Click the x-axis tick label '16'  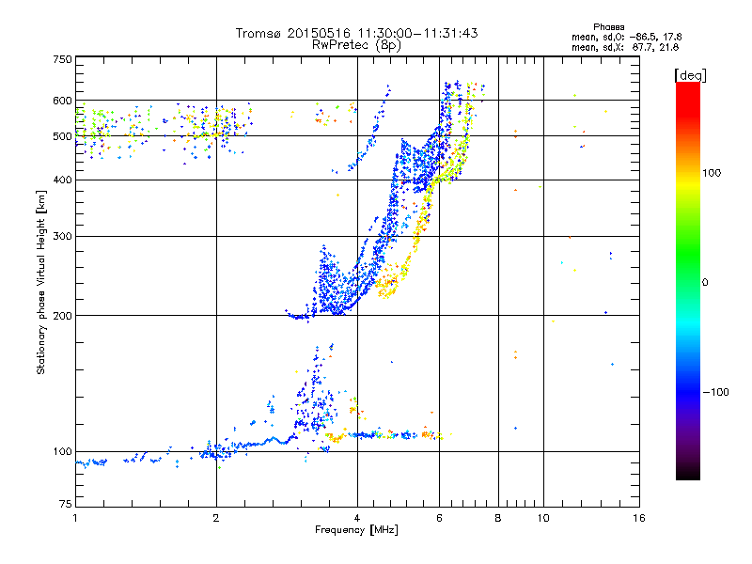[639, 518]
